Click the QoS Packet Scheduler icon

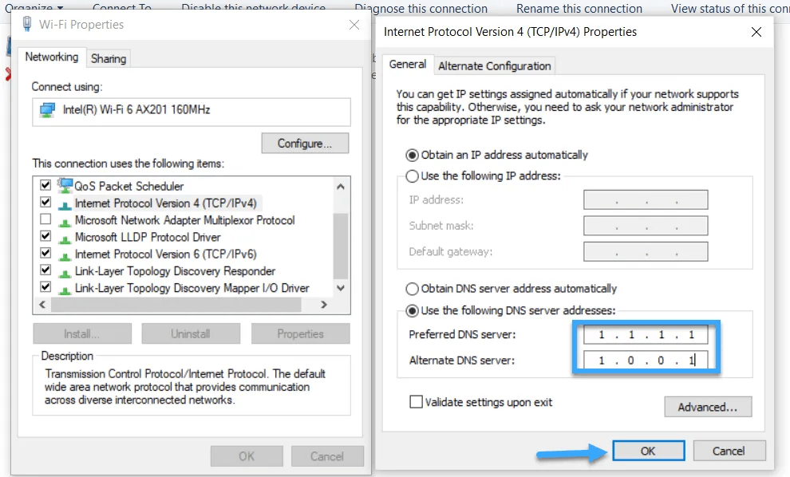65,185
